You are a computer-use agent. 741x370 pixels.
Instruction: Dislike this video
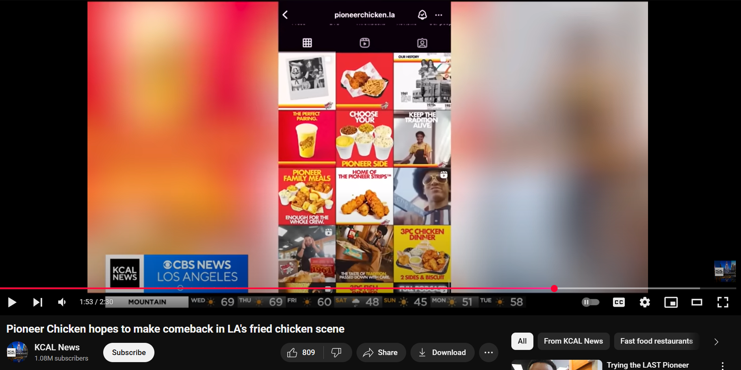click(x=337, y=353)
